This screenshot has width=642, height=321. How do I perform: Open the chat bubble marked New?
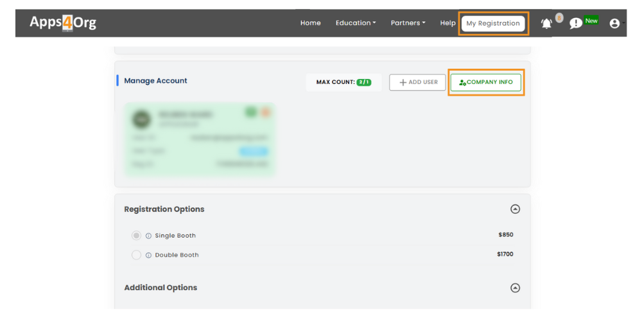coord(576,24)
